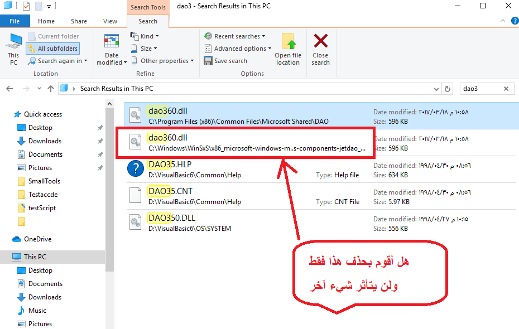Open Recent searches dropdown

235,36
